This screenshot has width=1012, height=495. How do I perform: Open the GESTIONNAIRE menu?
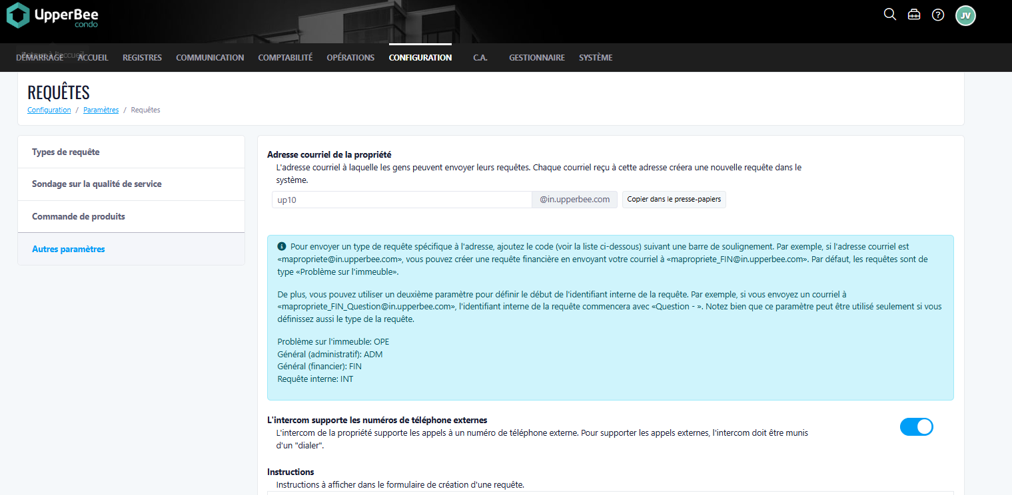coord(537,58)
